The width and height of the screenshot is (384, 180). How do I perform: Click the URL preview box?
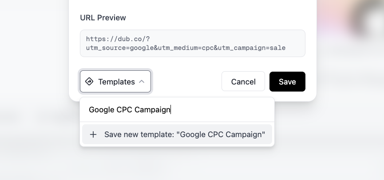[x=193, y=43]
